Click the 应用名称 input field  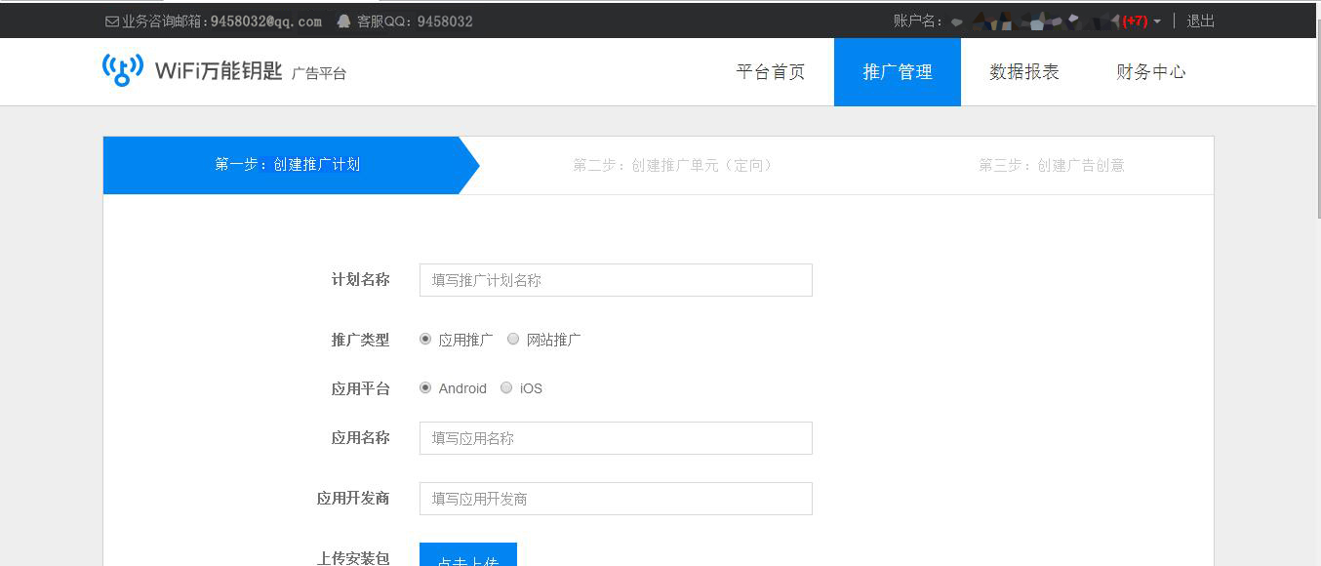[615, 437]
